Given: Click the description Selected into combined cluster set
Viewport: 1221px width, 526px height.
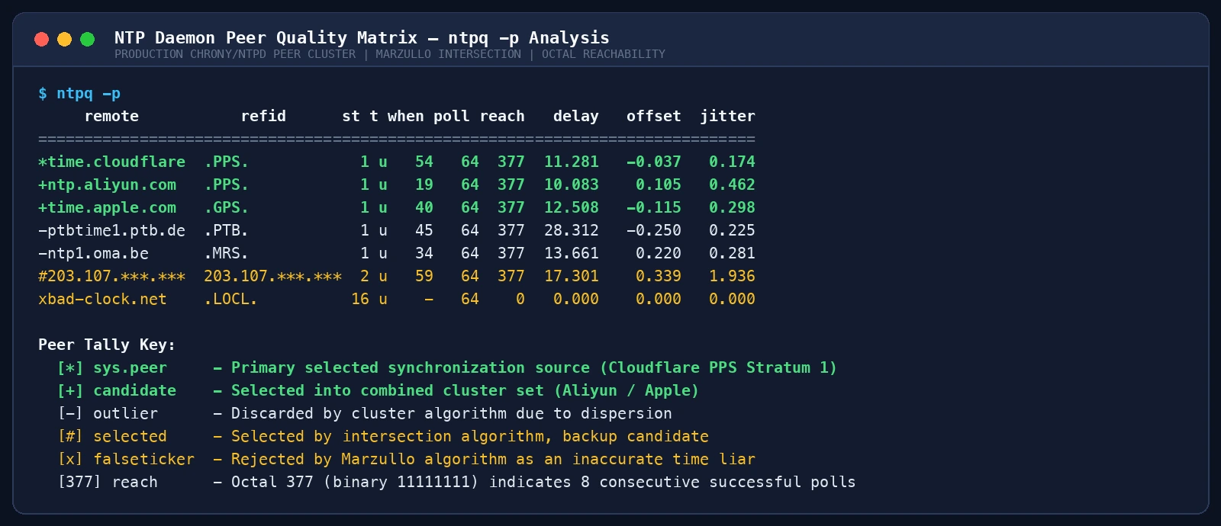Looking at the screenshot, I should click(388, 390).
